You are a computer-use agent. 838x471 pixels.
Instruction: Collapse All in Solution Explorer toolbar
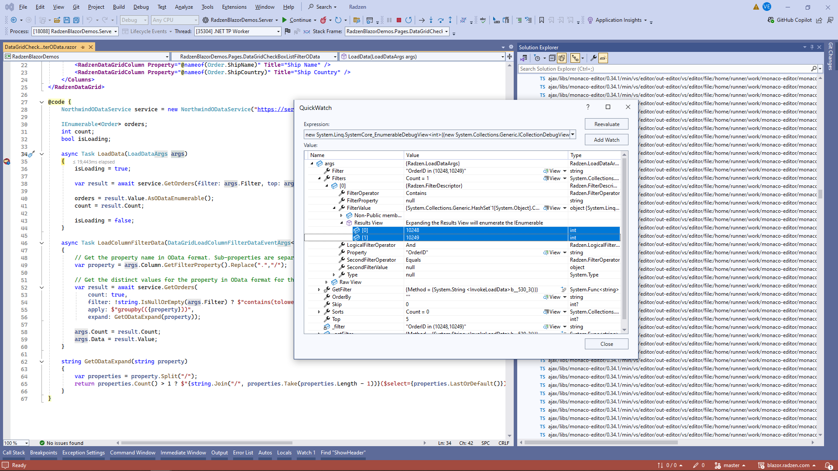[552, 58]
